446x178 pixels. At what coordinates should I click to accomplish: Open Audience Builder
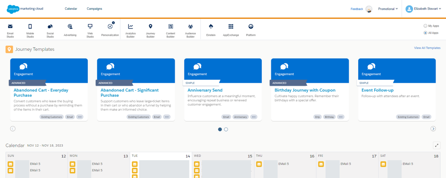pyautogui.click(x=191, y=31)
